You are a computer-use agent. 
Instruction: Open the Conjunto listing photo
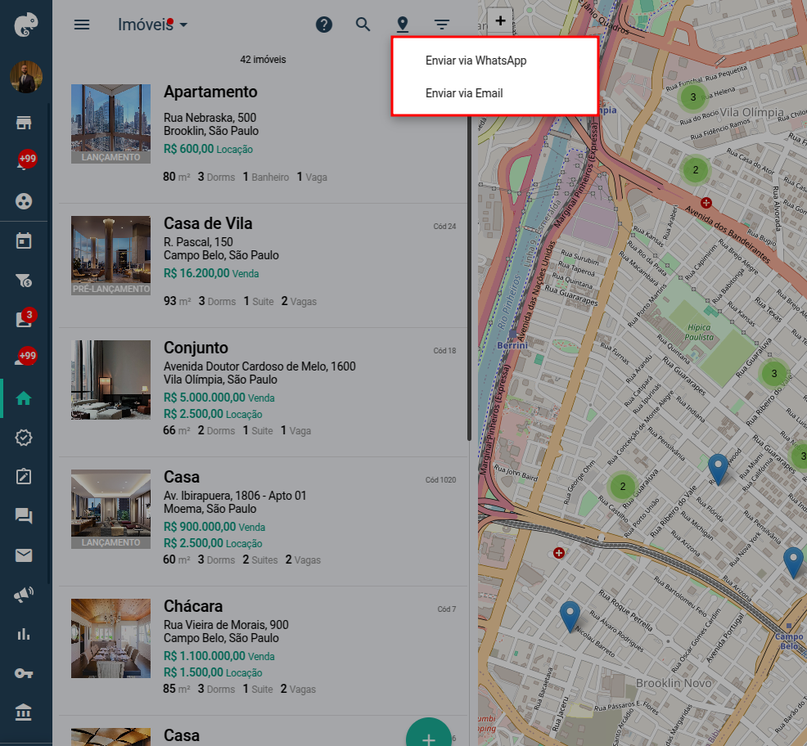coord(110,380)
